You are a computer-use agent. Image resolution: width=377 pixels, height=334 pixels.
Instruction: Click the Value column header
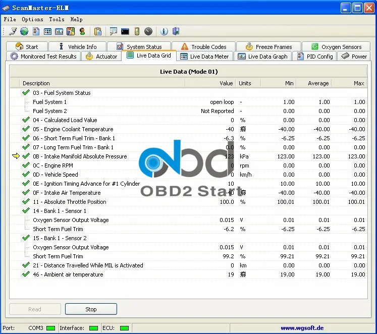point(210,83)
